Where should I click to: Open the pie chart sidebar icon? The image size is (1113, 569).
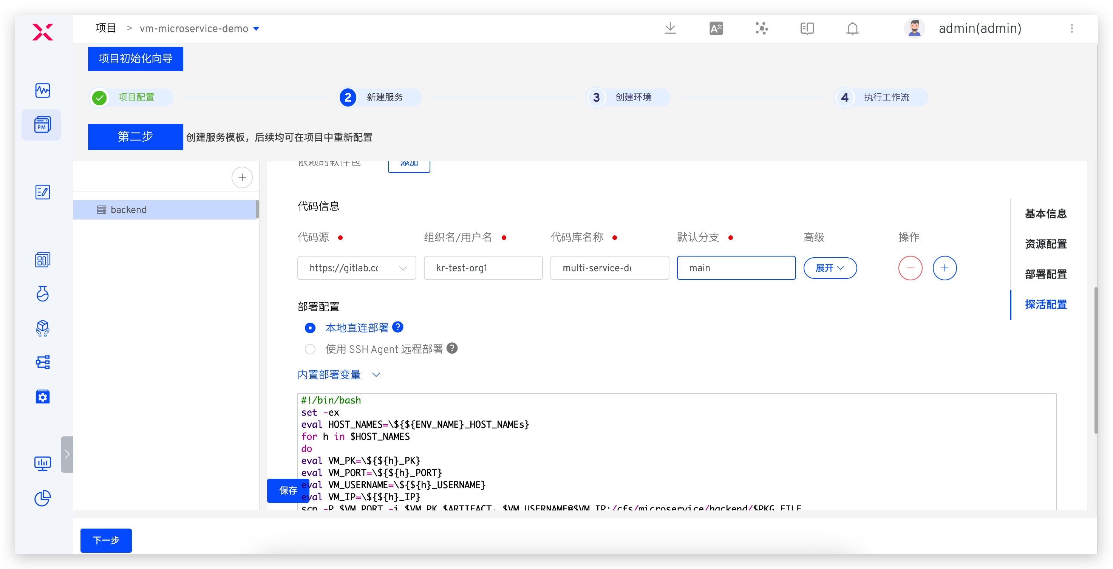[x=42, y=498]
